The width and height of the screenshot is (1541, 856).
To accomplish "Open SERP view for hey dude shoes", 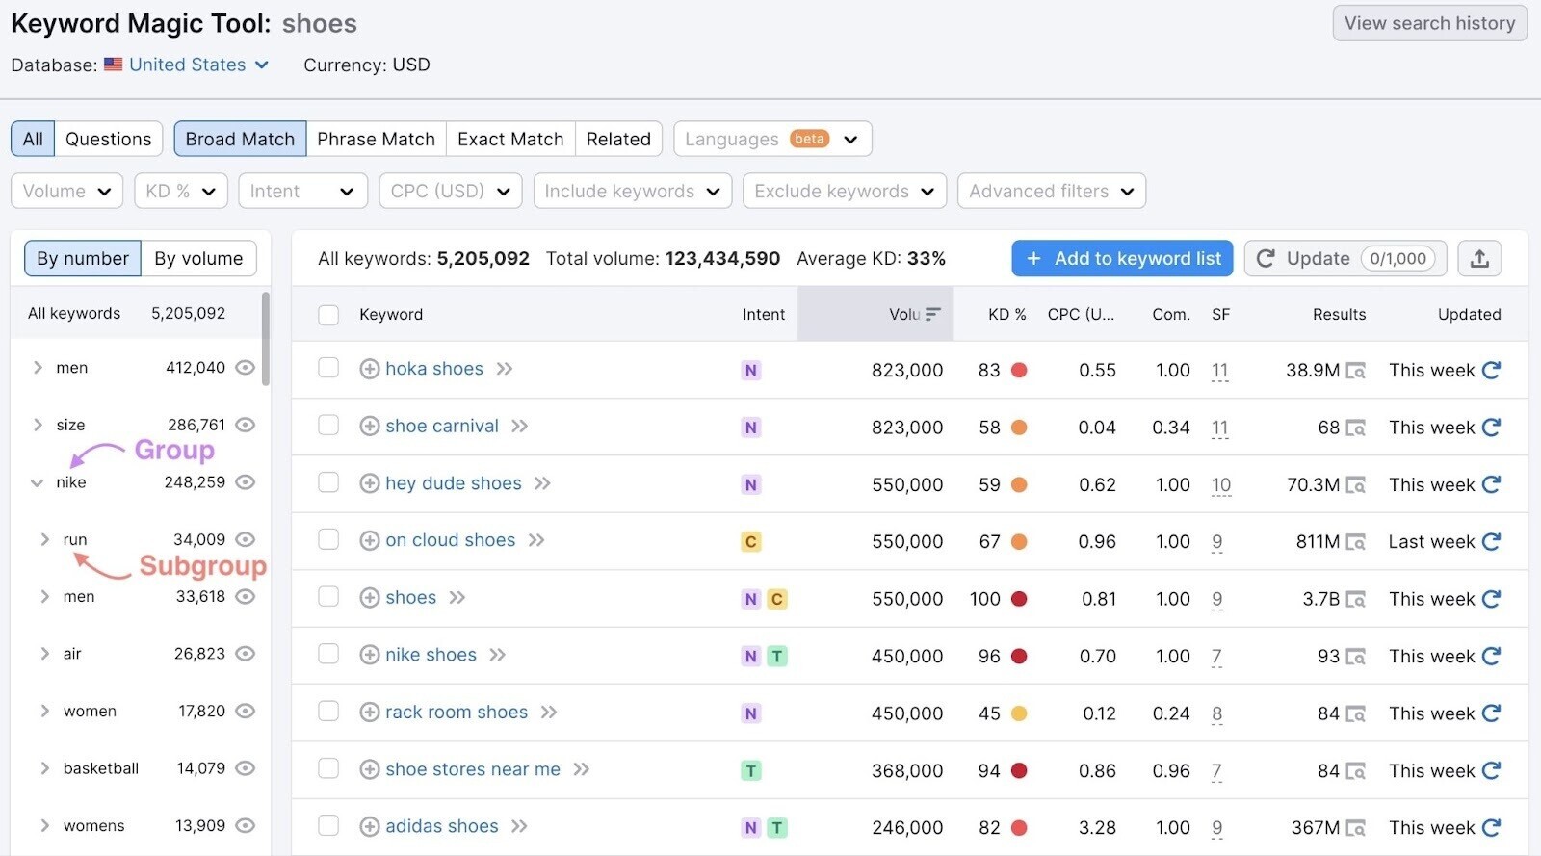I will (1355, 485).
